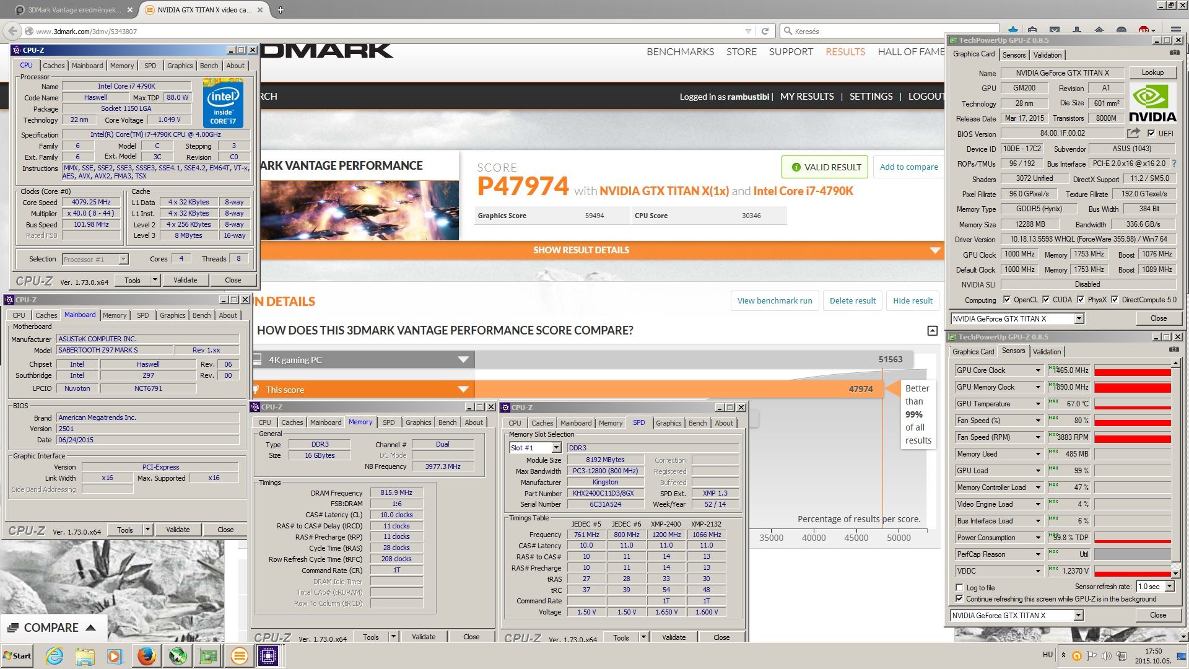Click View benchmark run button
The width and height of the screenshot is (1189, 669).
pos(774,301)
